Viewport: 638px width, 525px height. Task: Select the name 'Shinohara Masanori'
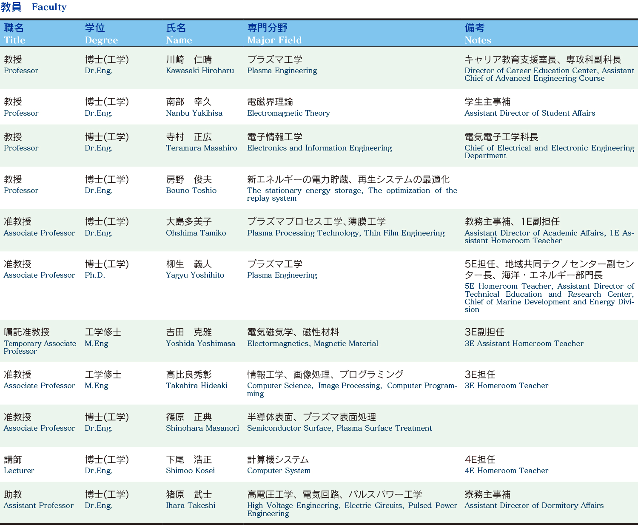(202, 428)
